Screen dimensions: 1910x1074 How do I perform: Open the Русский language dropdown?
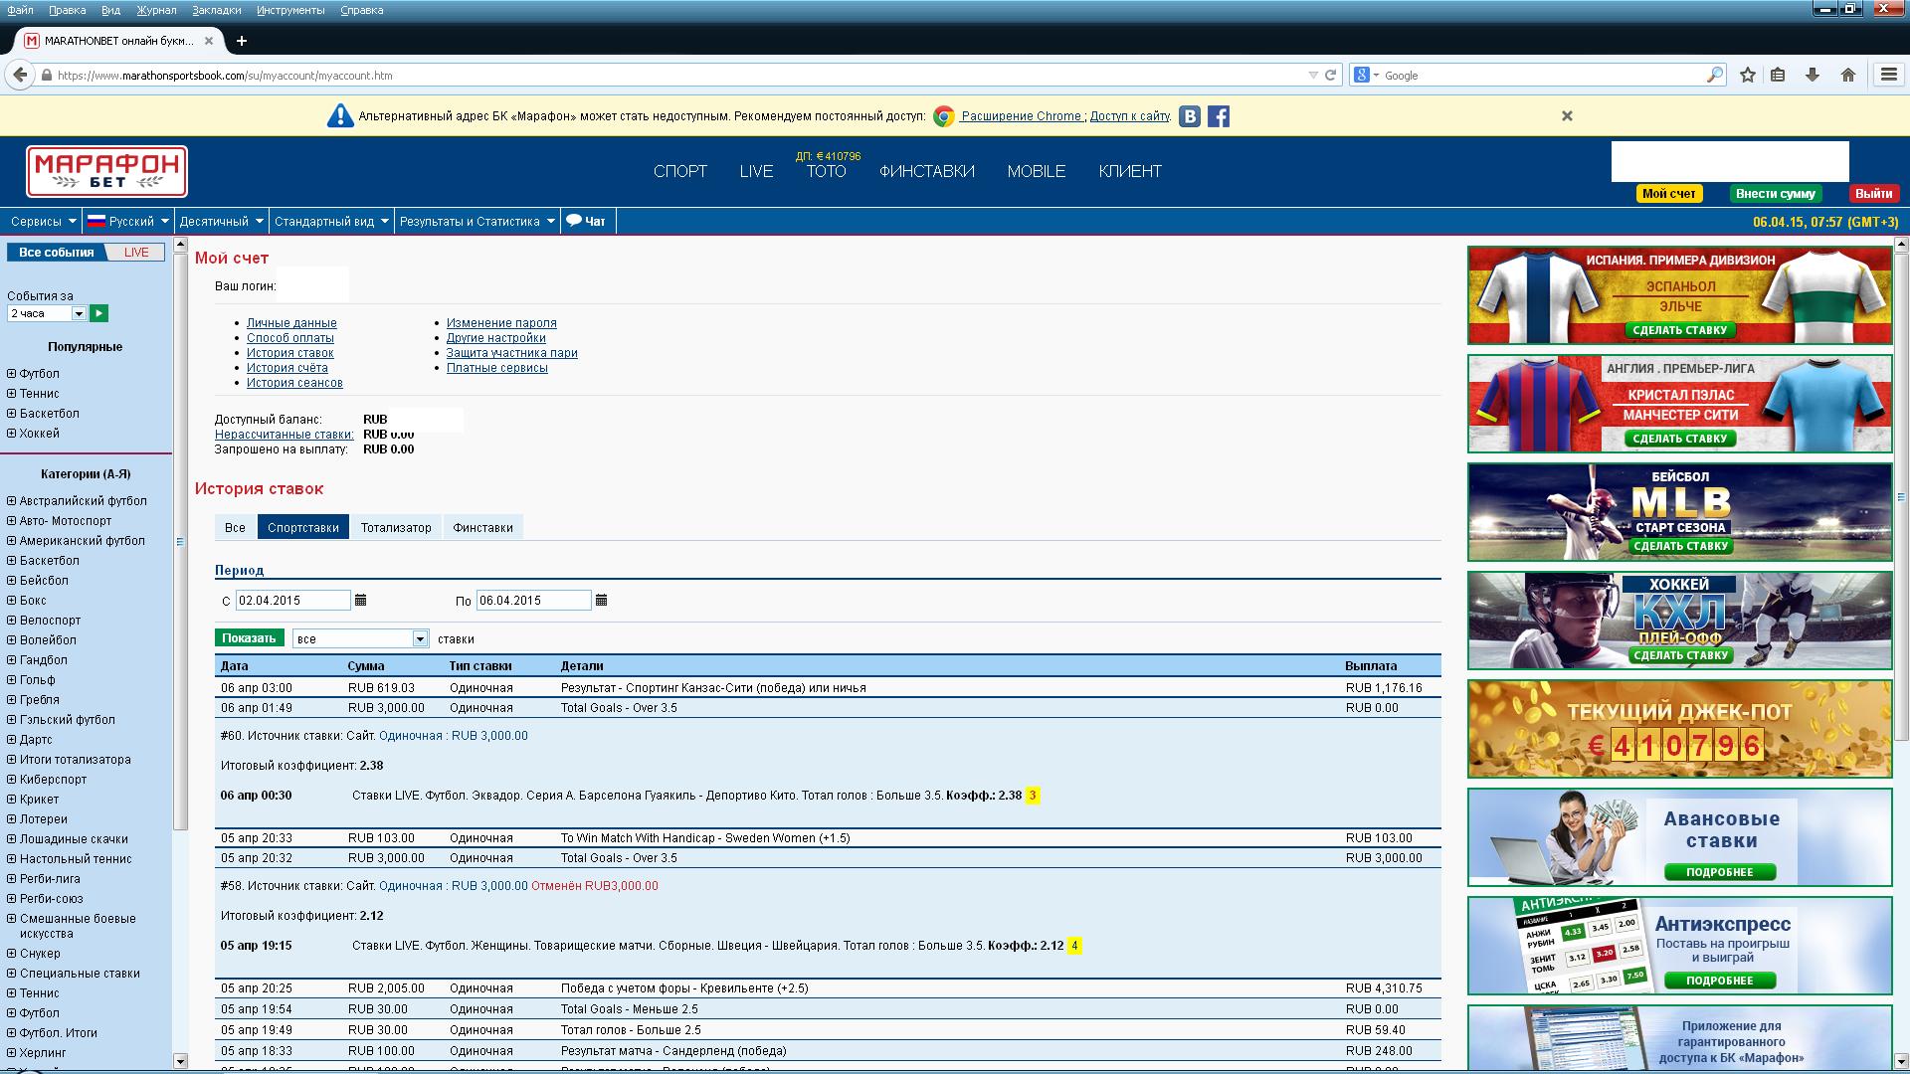pyautogui.click(x=128, y=221)
